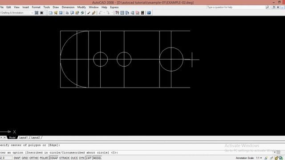Open QuickCalc calculator icon

[142, 13]
